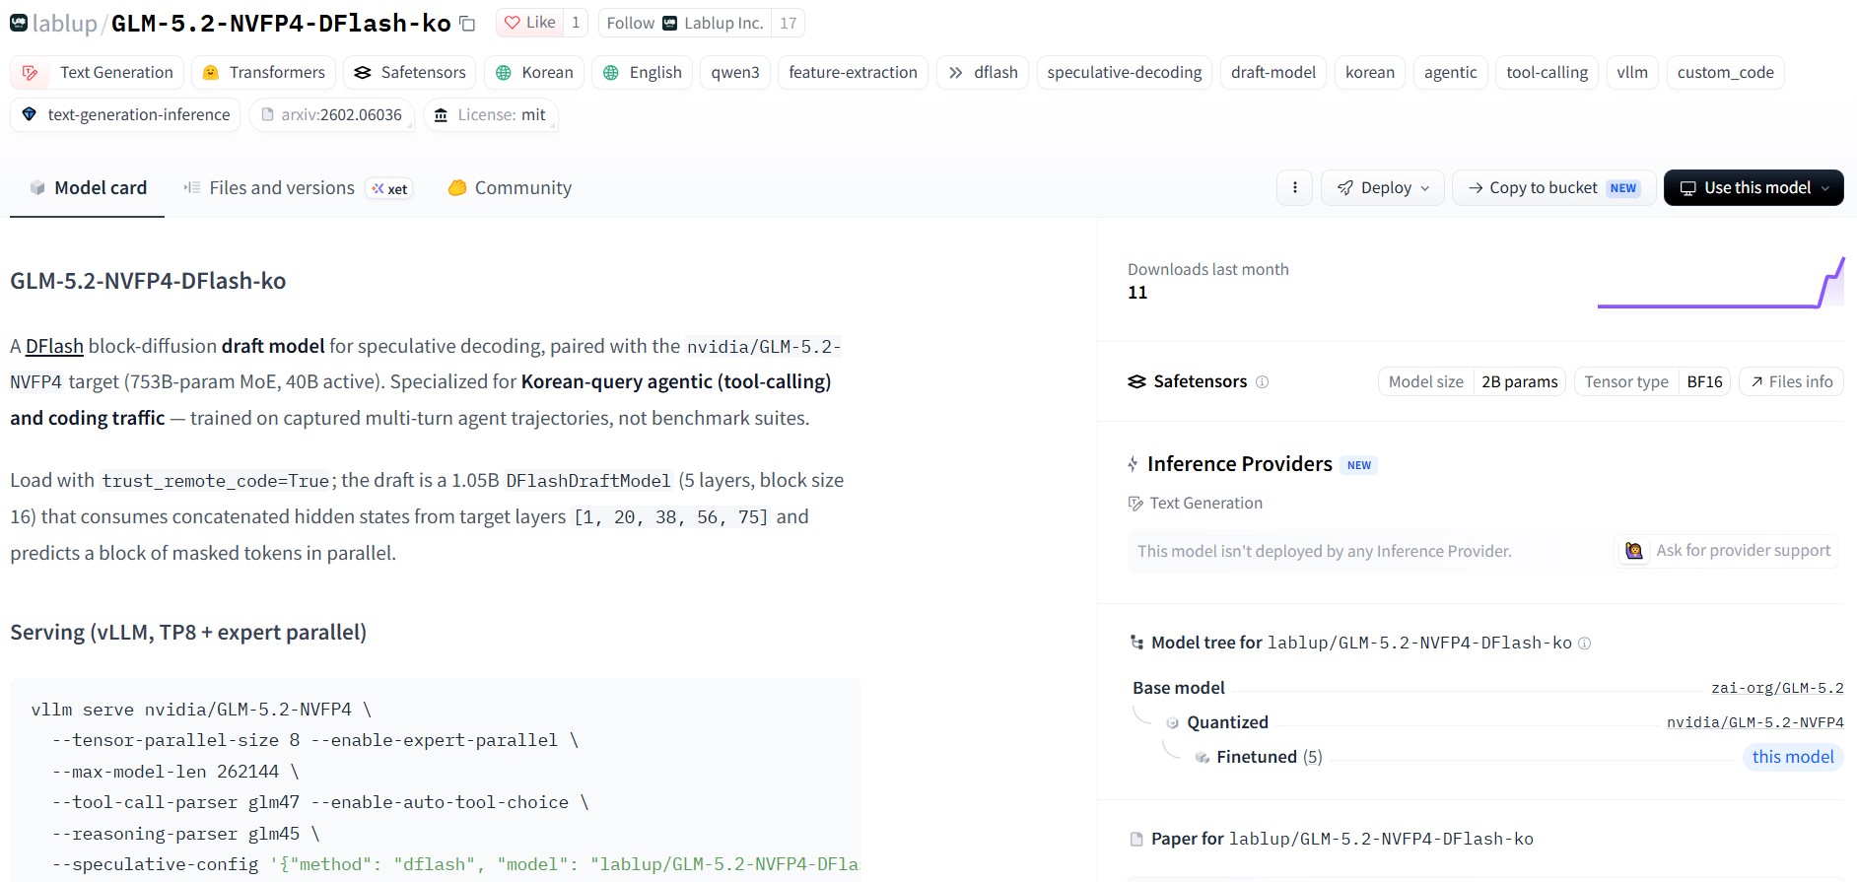Click the Like count number
The width and height of the screenshot is (1857, 882).
click(x=576, y=23)
